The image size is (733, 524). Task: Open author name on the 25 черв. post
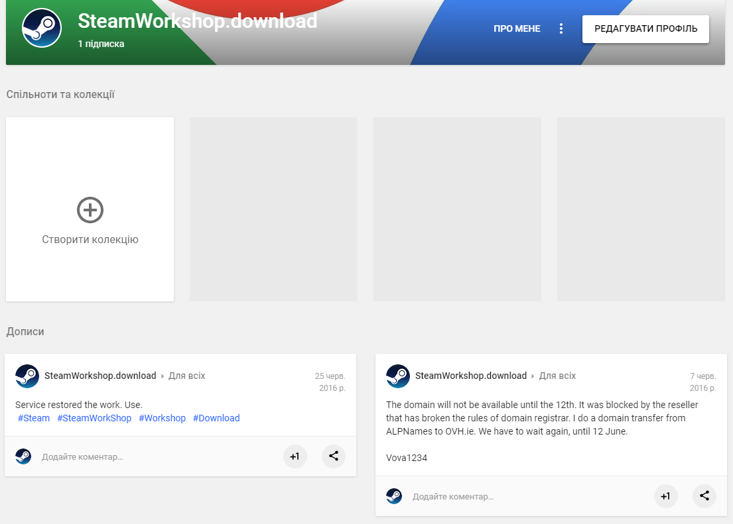pos(100,376)
